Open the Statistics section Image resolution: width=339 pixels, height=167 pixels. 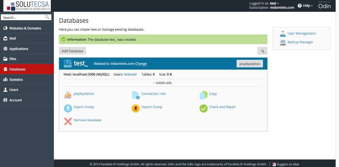27,79
